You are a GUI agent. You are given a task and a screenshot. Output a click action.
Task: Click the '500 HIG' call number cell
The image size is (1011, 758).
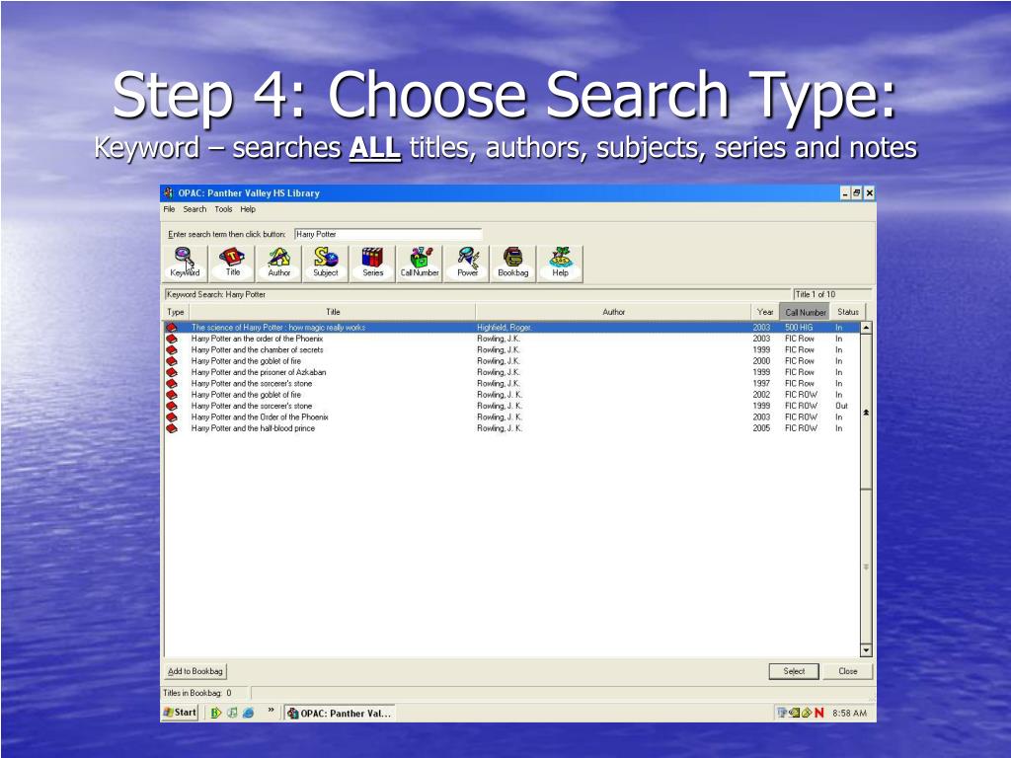798,328
